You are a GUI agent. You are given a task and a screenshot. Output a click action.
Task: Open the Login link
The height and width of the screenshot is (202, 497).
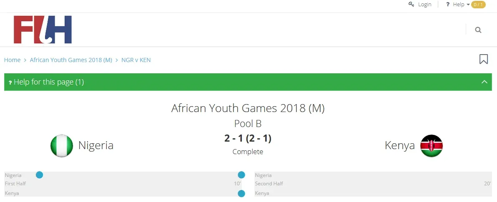pos(424,4)
